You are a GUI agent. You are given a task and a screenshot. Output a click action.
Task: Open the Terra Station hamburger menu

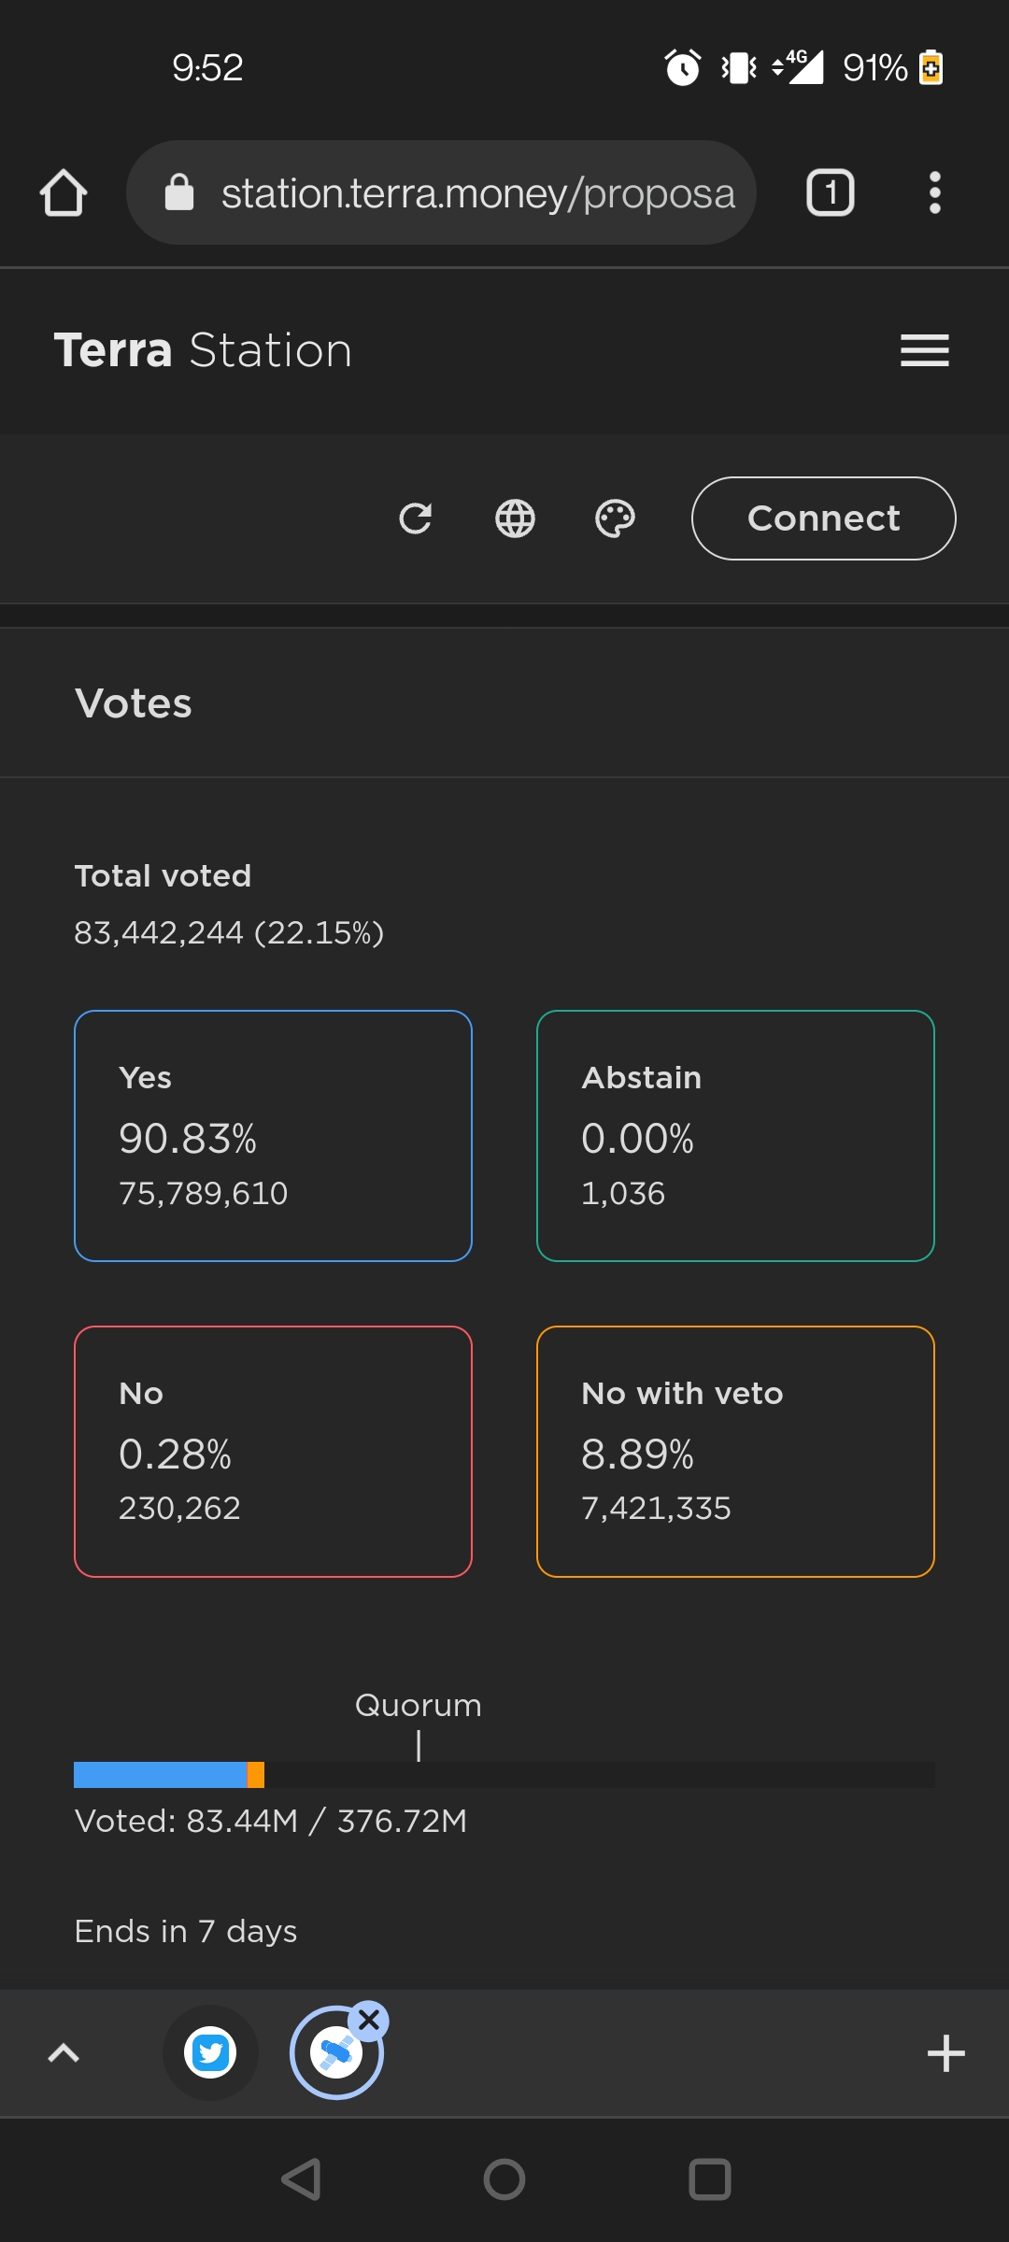click(924, 349)
